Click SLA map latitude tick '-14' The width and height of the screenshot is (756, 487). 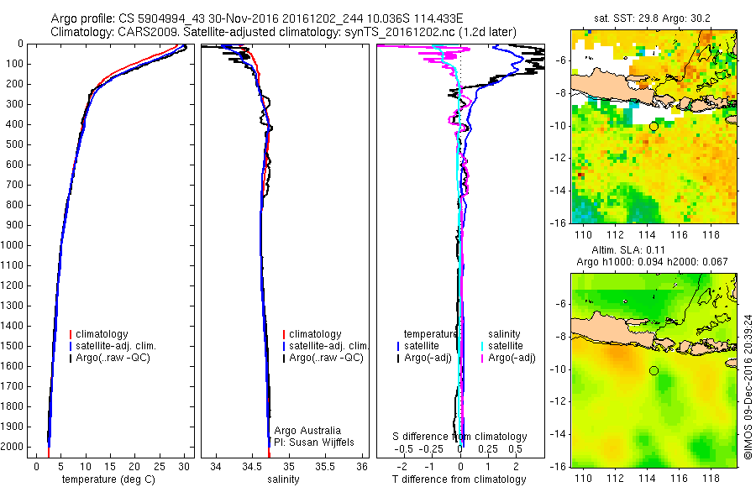[558, 434]
